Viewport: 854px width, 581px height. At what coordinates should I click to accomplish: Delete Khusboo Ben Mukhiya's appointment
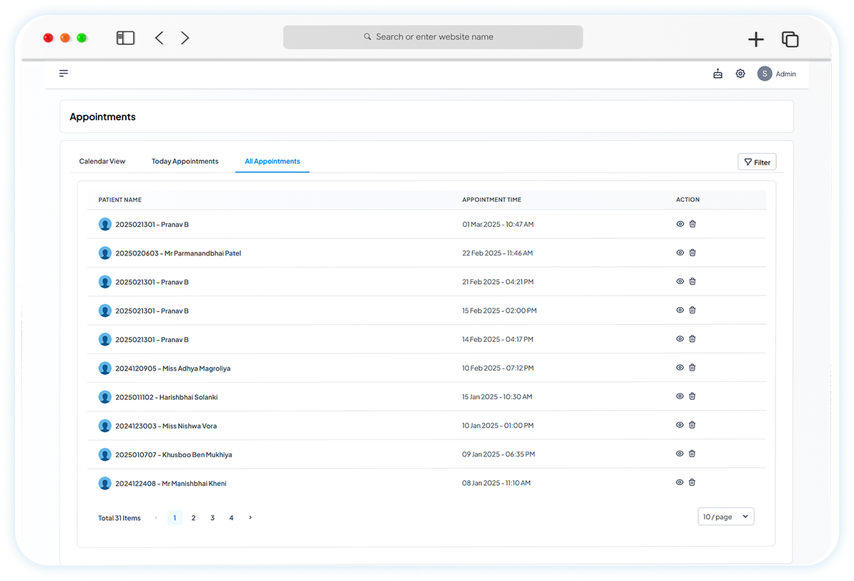[692, 454]
